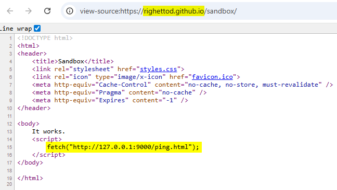This screenshot has width=337, height=190.
Task: Click the Pragma meta tag line
Action: coord(119,92)
